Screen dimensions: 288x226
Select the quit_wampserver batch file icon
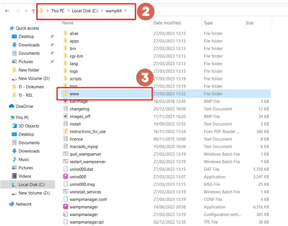tap(65, 154)
